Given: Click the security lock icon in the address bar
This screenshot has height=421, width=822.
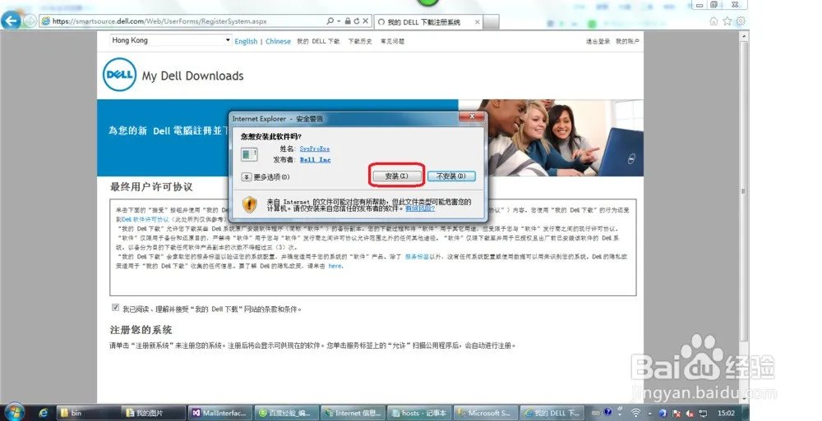Looking at the screenshot, I should point(348,21).
